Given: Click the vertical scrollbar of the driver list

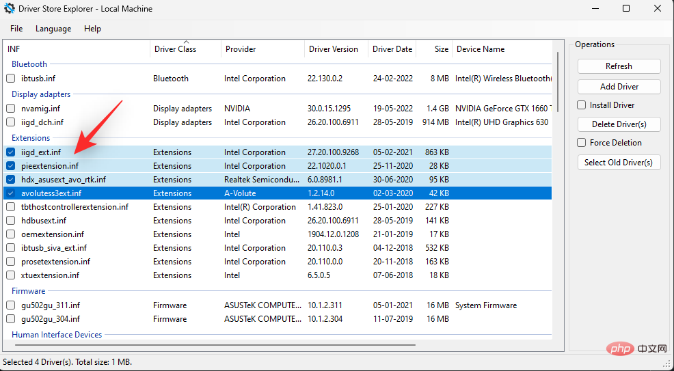Looking at the screenshot, I should click(x=558, y=81).
